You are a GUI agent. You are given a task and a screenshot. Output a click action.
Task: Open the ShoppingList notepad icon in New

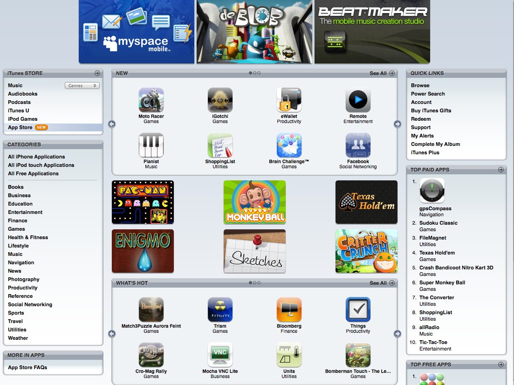click(220, 145)
